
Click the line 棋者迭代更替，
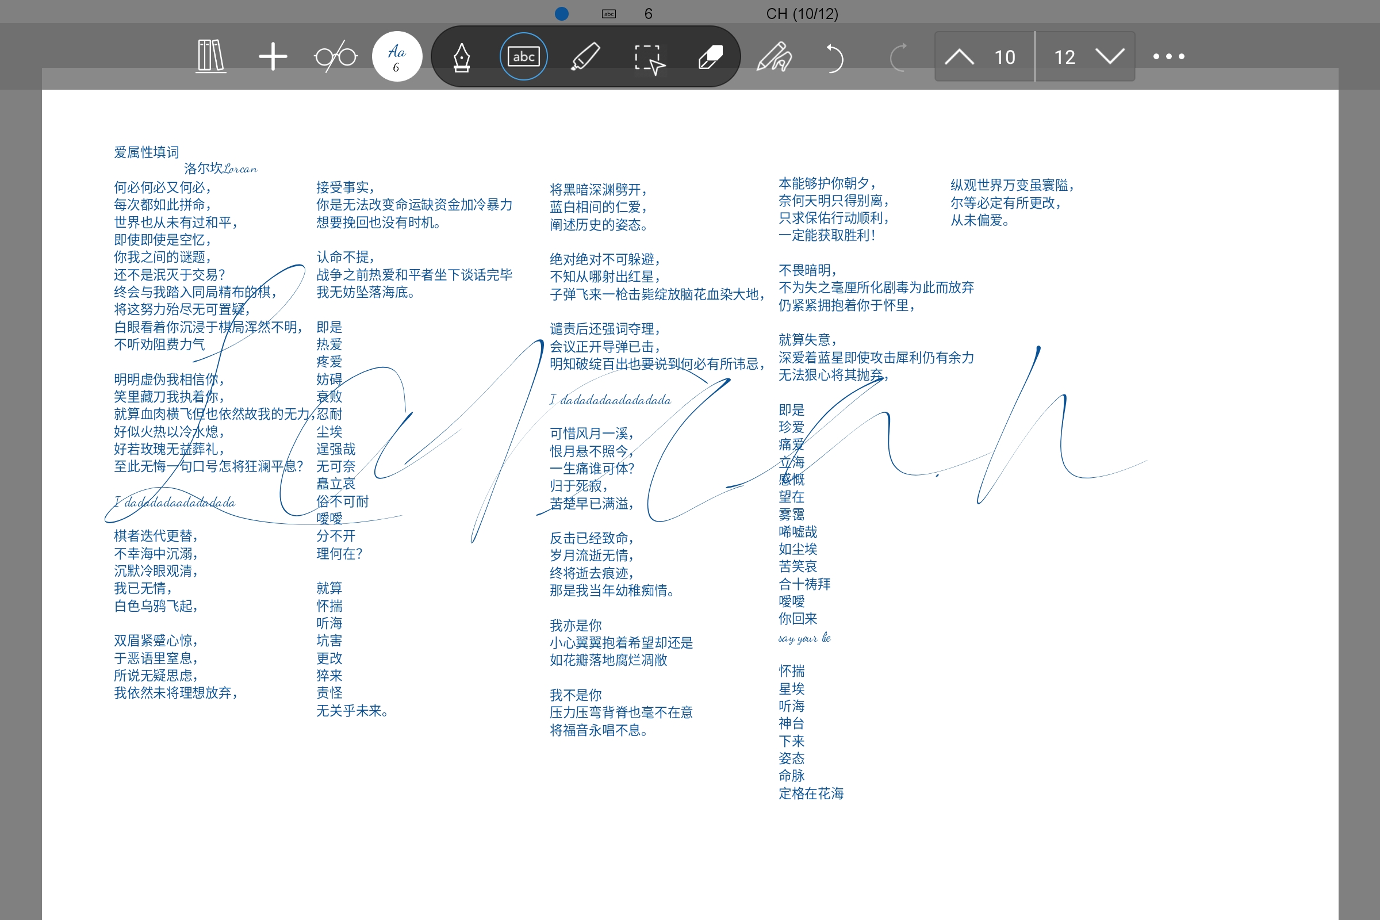click(x=156, y=536)
